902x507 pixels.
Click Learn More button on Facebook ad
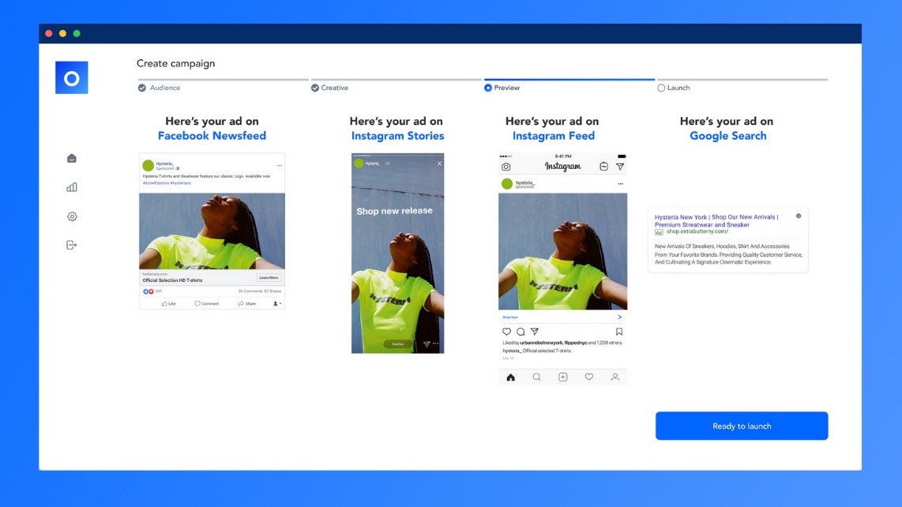[x=268, y=278]
